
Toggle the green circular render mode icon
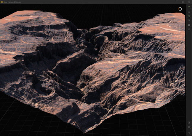coord(189,16)
